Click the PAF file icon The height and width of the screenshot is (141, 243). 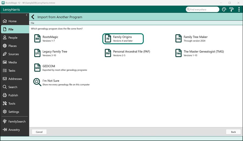click(108, 53)
